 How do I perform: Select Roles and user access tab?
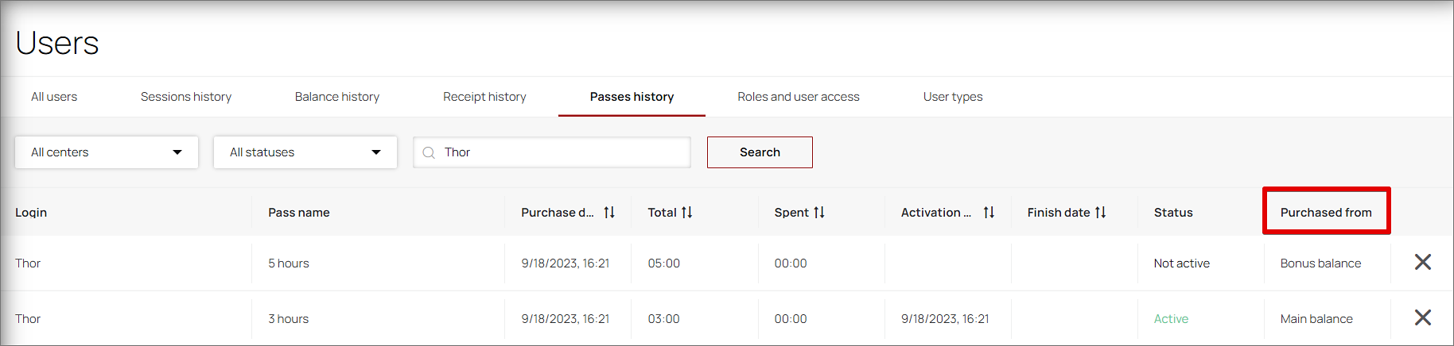pos(799,97)
